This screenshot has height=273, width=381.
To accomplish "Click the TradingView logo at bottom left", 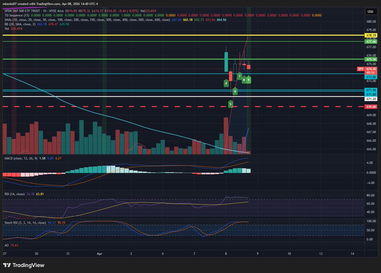I will (x=24, y=265).
